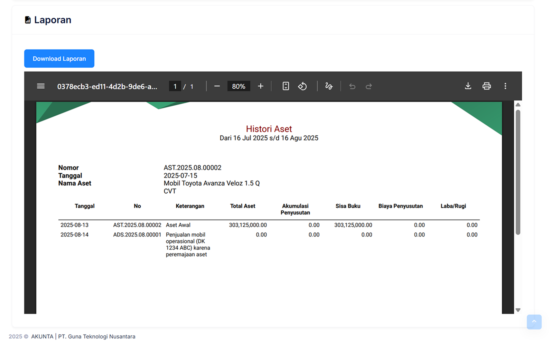This screenshot has height=346, width=550.
Task: Click the scroll up arrow of PDF viewer
Action: tap(518, 105)
